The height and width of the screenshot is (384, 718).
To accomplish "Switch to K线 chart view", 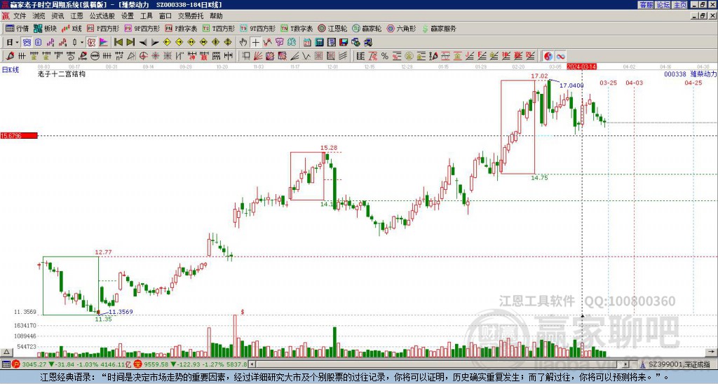I will pos(72,28).
